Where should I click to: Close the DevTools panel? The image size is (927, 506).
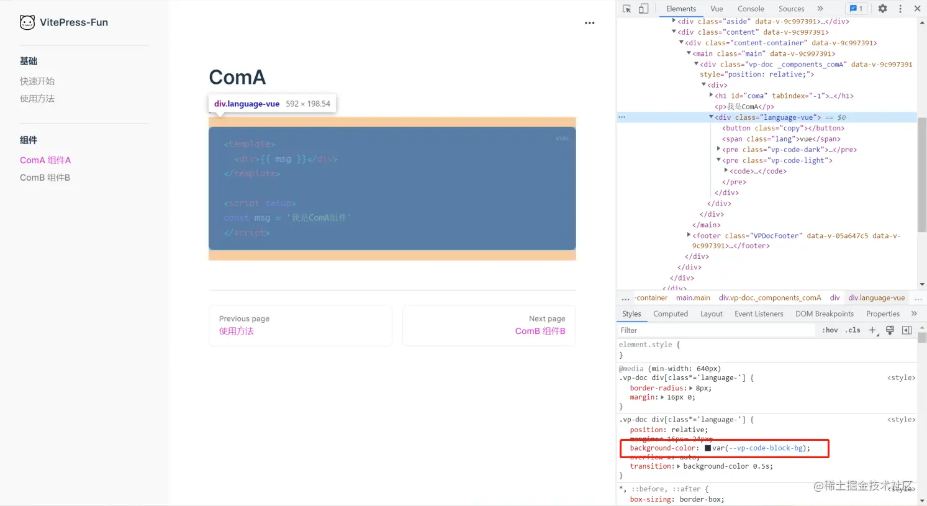pyautogui.click(x=917, y=9)
